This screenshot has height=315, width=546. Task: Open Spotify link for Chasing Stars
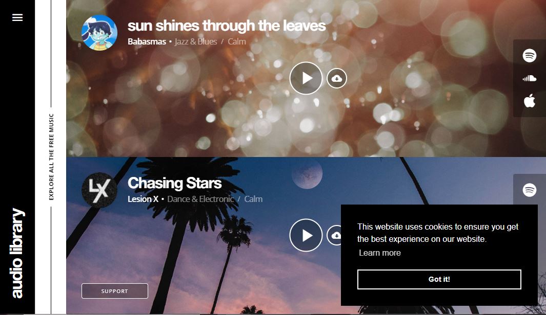coord(529,190)
